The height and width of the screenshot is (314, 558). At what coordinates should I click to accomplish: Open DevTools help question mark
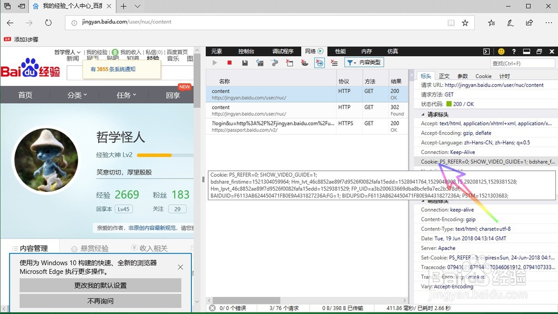[513, 51]
